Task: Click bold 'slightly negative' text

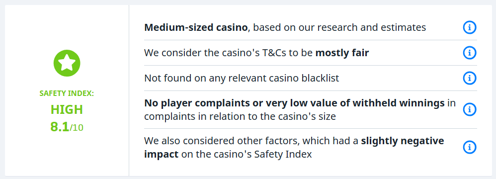Action: coord(403,141)
